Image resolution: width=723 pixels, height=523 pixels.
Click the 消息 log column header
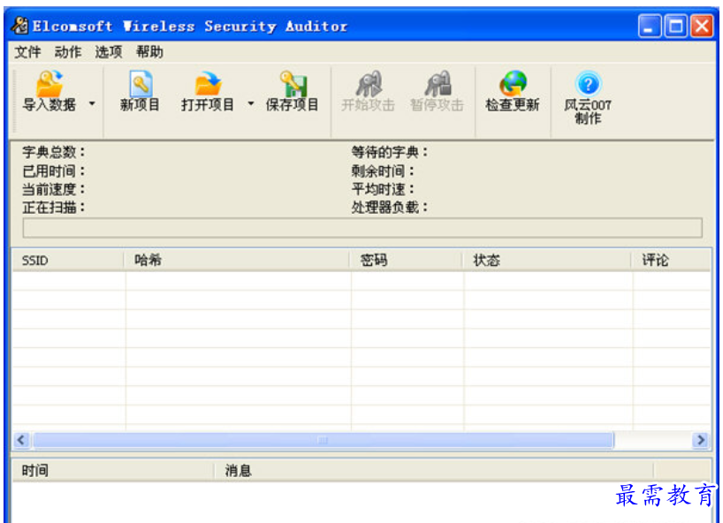tap(434, 471)
